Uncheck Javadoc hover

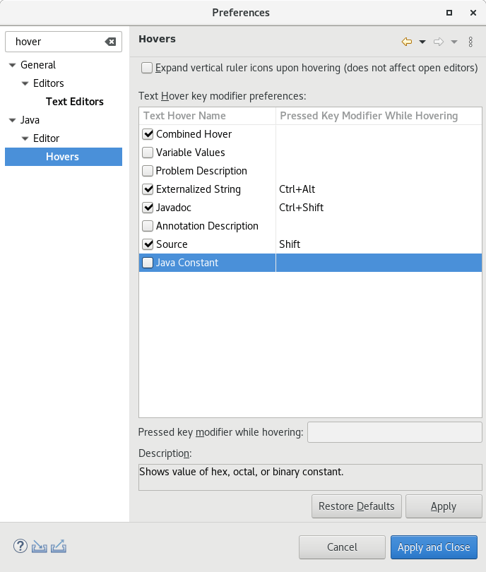pos(148,208)
